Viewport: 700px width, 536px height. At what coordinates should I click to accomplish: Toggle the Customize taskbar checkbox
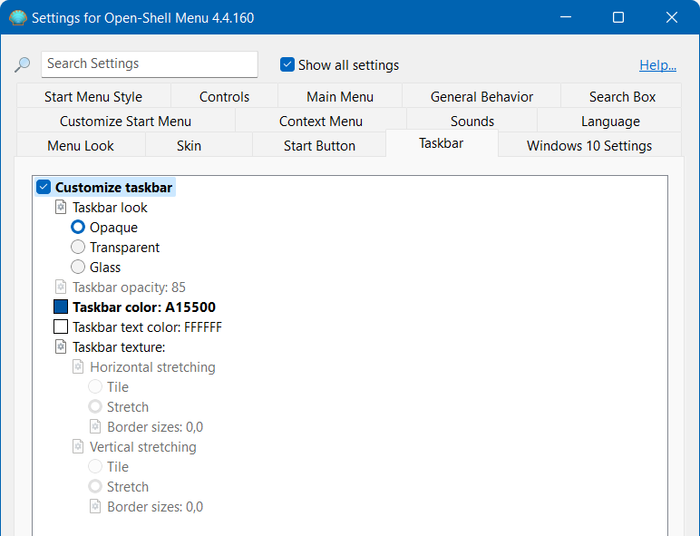click(x=44, y=187)
